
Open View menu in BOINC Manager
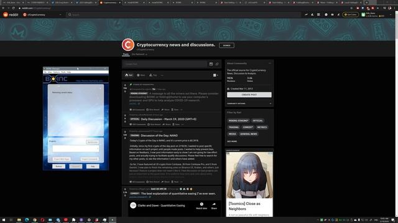click(x=50, y=72)
